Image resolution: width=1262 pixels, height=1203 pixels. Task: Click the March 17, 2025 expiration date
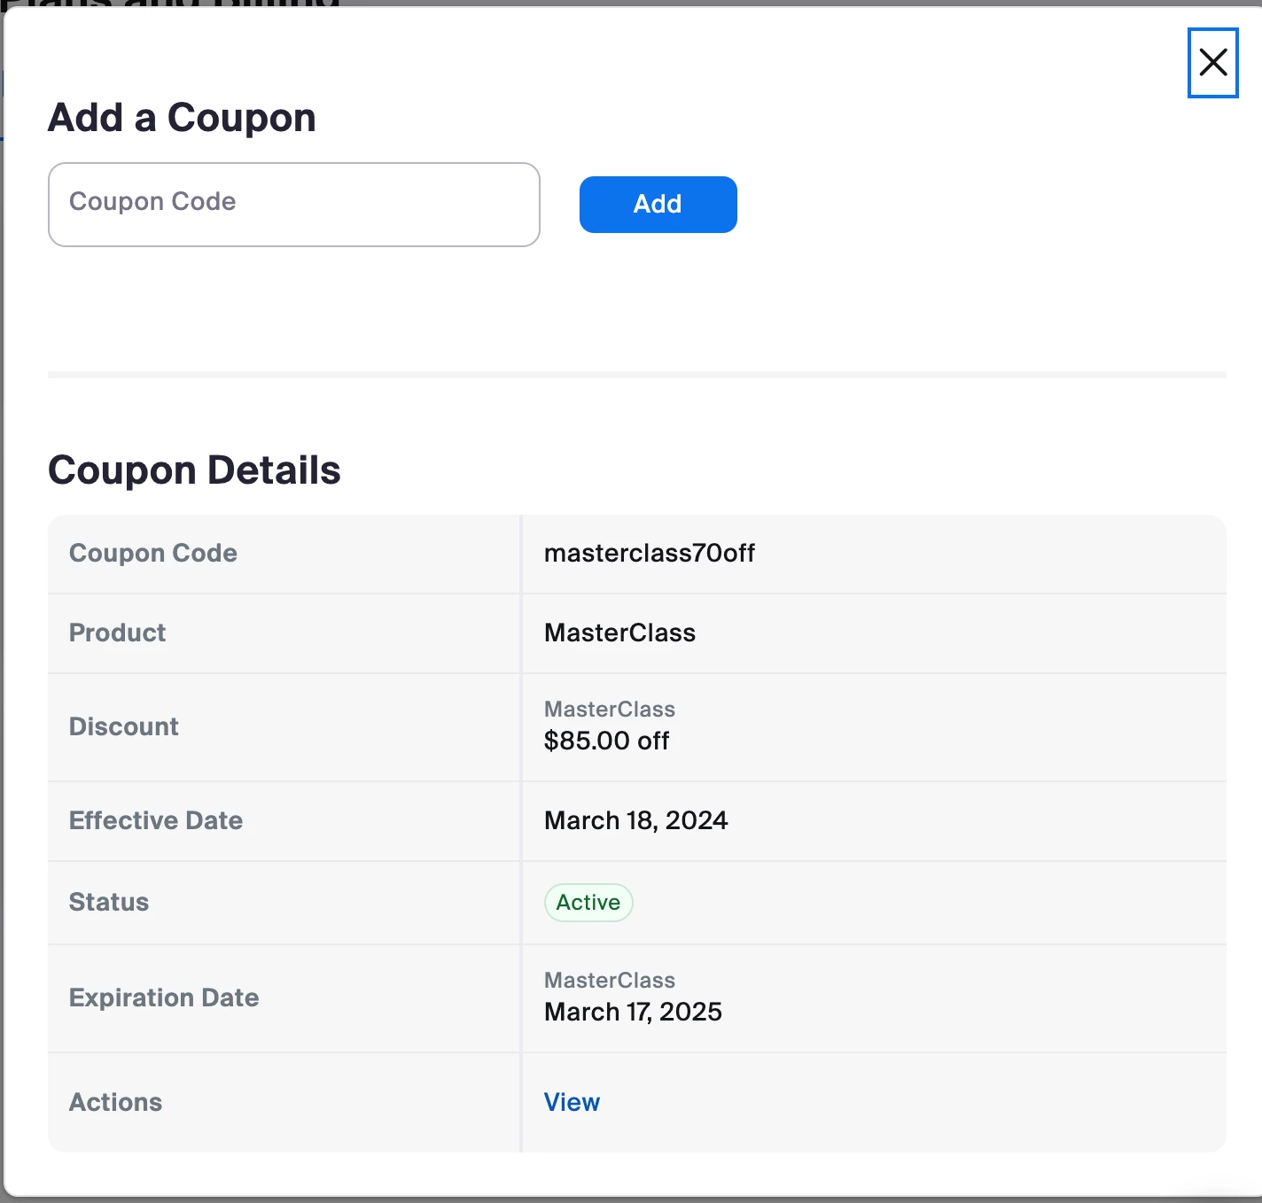tap(633, 1012)
